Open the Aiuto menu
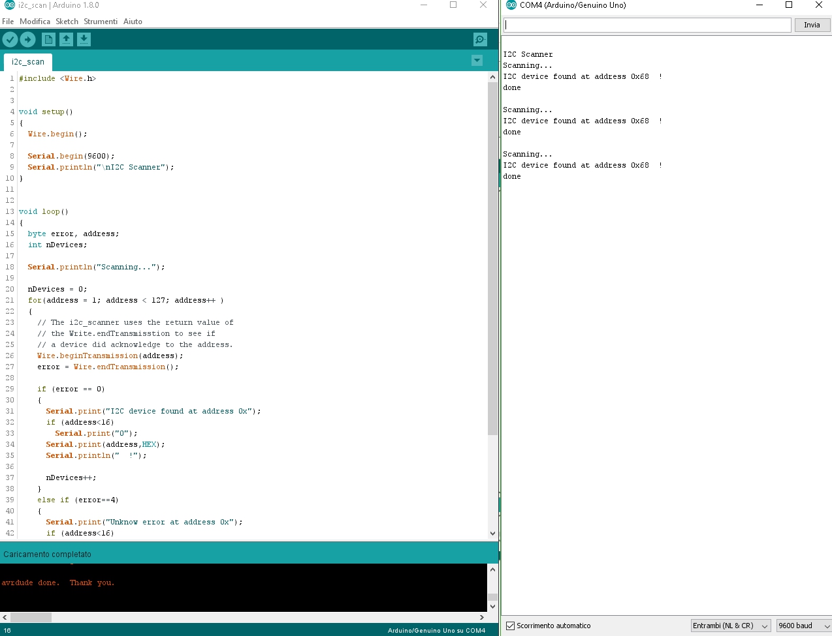The height and width of the screenshot is (636, 832). pos(133,22)
